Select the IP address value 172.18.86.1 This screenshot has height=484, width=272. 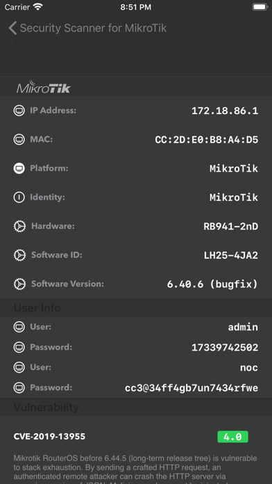[225, 111]
